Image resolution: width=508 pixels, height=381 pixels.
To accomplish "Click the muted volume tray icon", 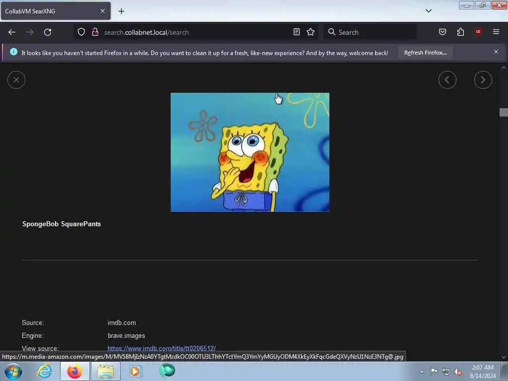I will [x=458, y=372].
